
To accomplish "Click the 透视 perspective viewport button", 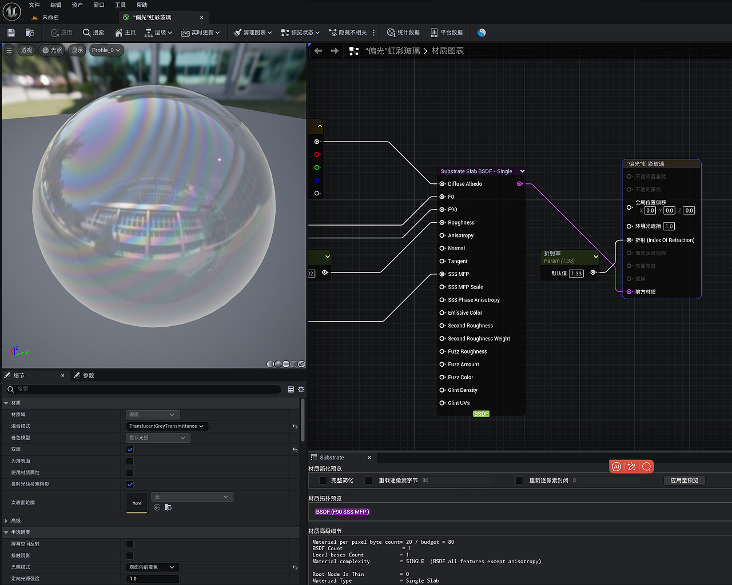I will click(26, 50).
